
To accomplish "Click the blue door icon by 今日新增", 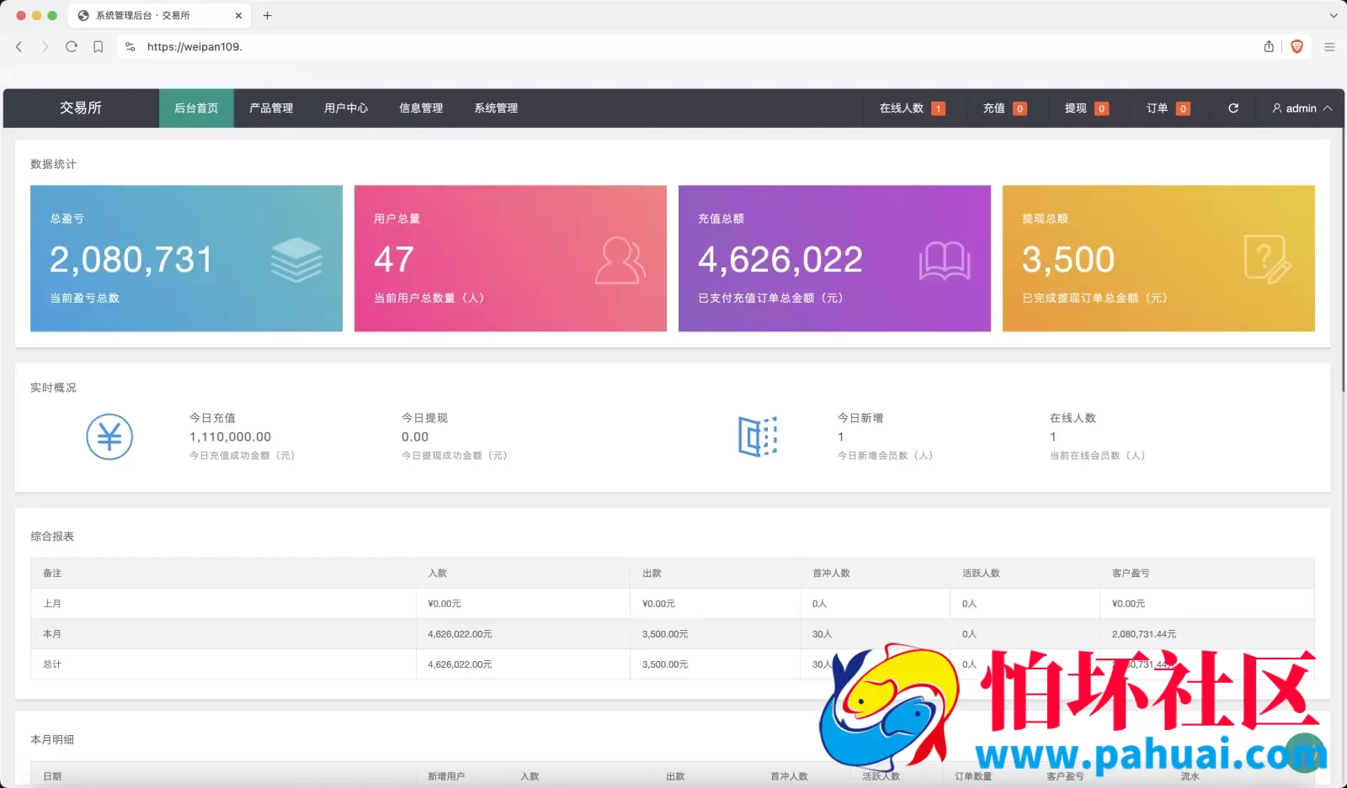I will point(758,436).
